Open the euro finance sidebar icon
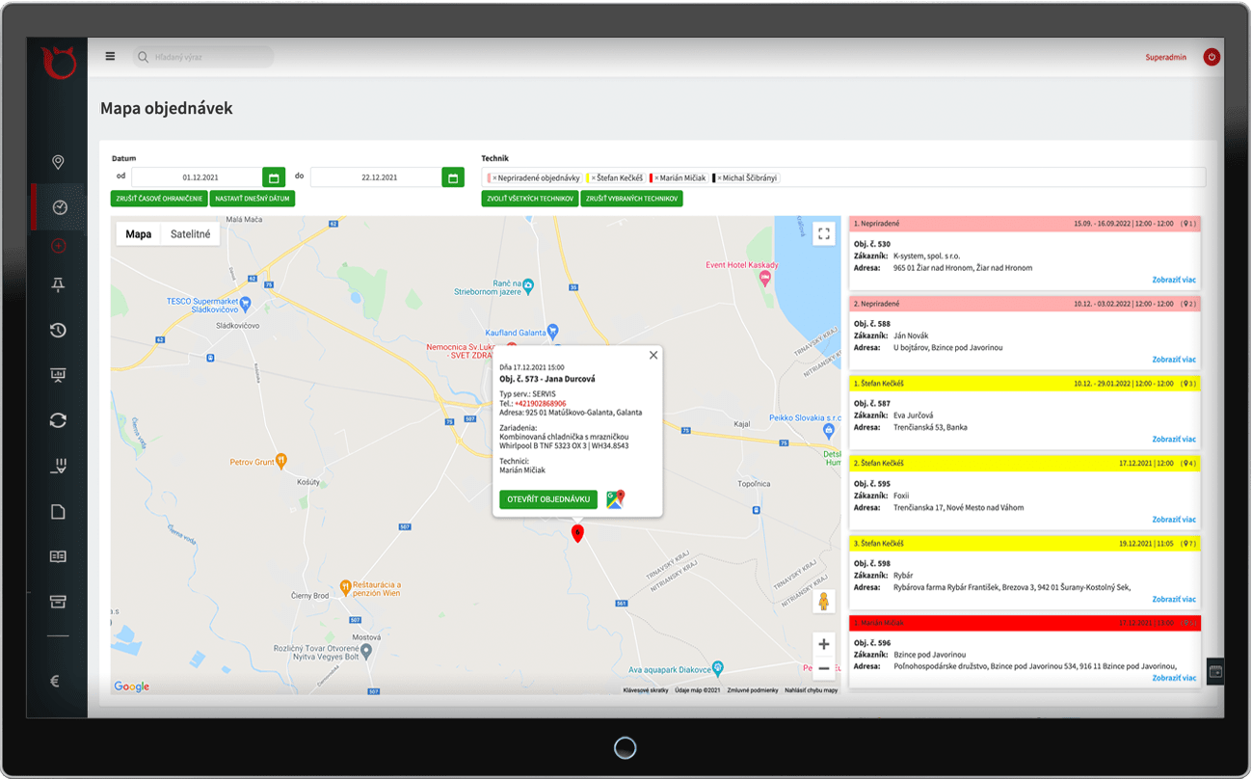This screenshot has height=779, width=1252. [x=56, y=682]
